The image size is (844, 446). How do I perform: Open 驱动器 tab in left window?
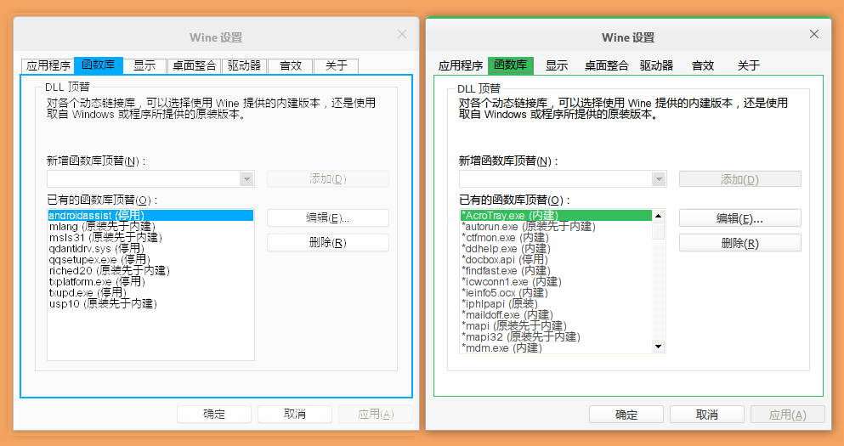(x=244, y=66)
